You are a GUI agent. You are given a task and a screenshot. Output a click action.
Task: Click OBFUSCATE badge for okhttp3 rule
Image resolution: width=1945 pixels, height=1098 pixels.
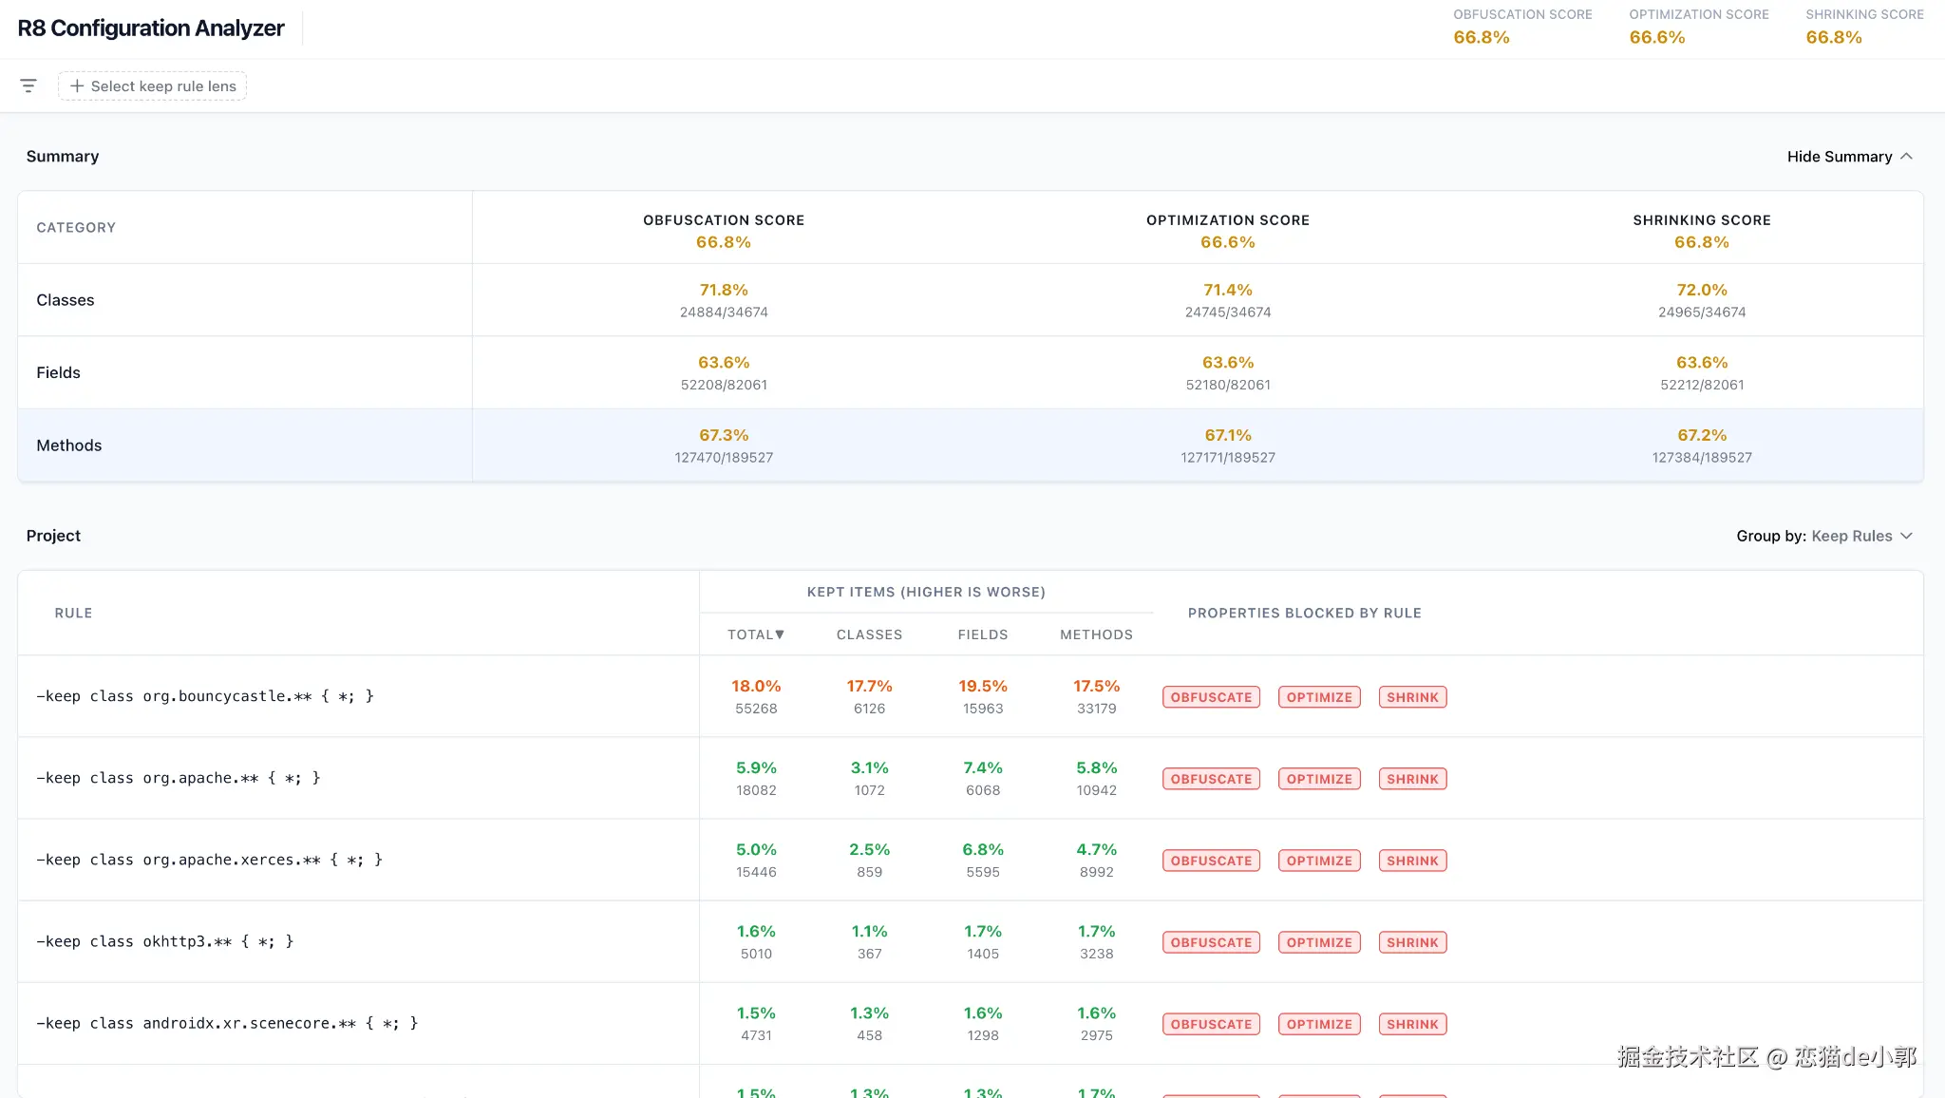point(1211,942)
